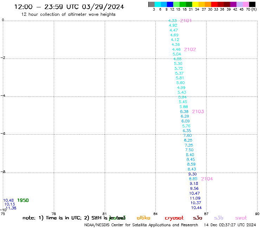Click the wave height value '4.47'
The width and height of the screenshot is (260, 228).
[174, 30]
